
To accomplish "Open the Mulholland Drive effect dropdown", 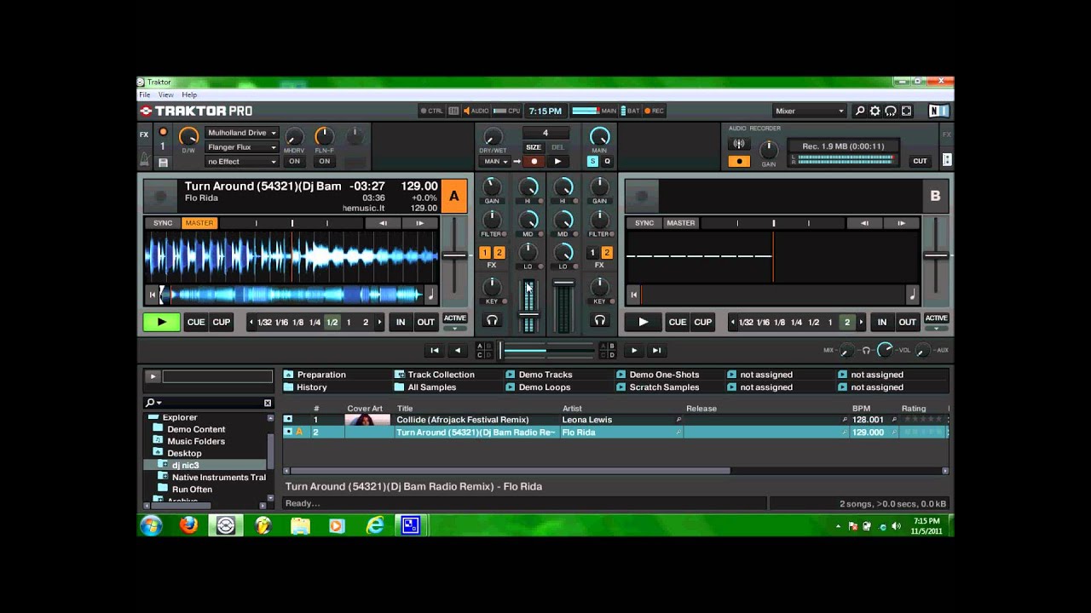I will (242, 133).
